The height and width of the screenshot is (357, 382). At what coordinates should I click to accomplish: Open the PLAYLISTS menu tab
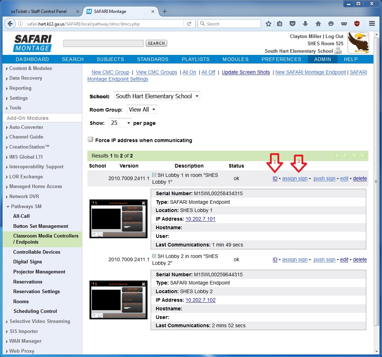pos(195,59)
